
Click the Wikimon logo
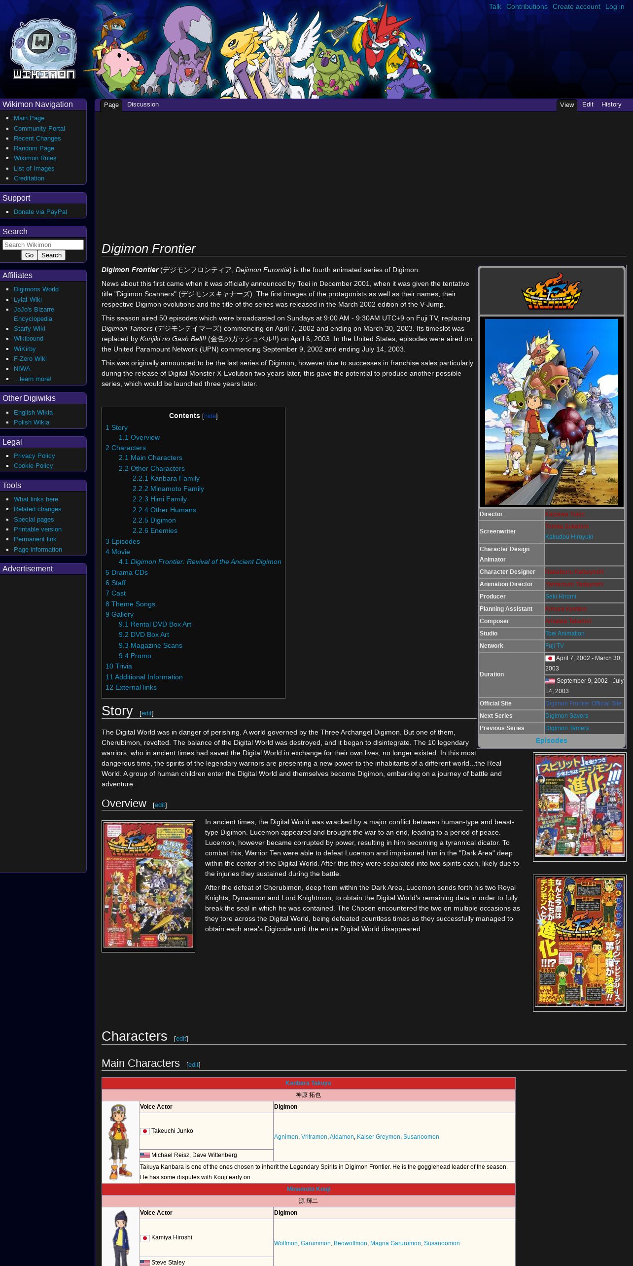pos(44,49)
